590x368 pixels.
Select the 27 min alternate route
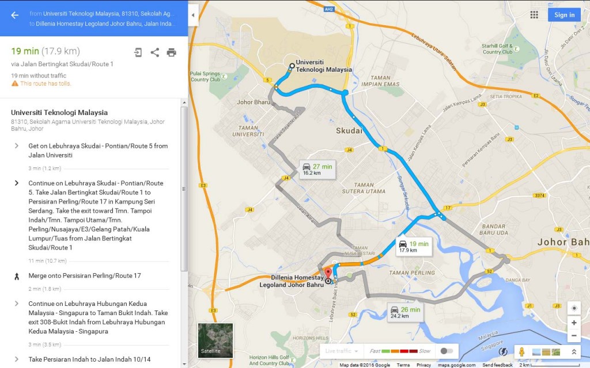[x=317, y=170]
